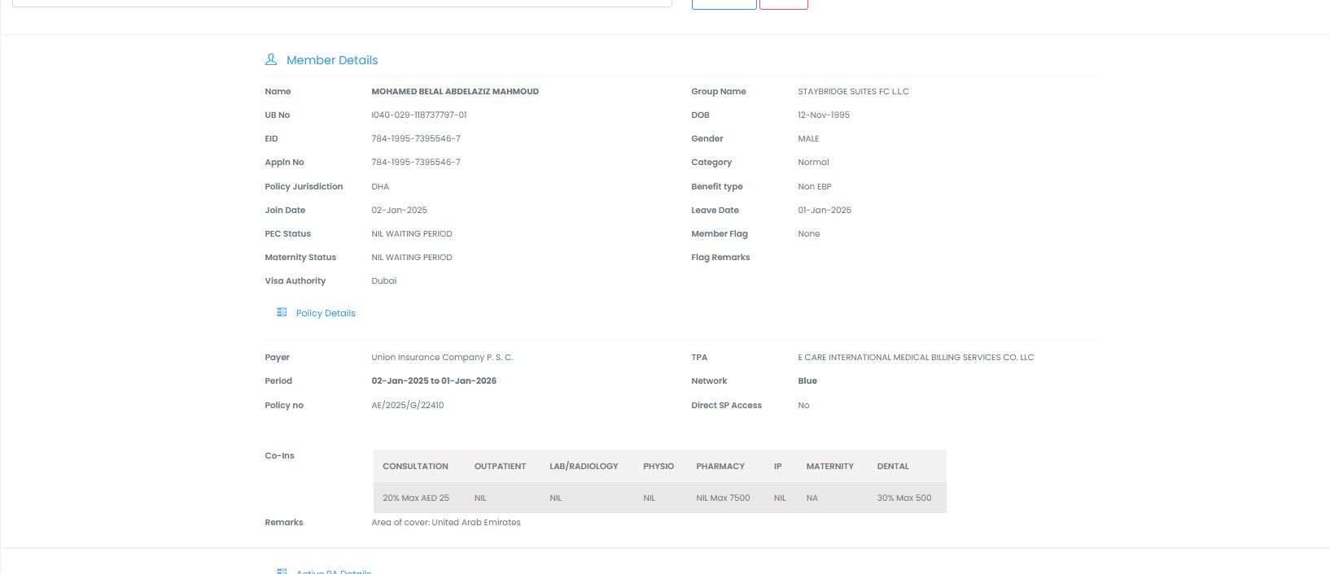The height and width of the screenshot is (574, 1330).
Task: Click the Active PA Details list icon
Action: (282, 572)
